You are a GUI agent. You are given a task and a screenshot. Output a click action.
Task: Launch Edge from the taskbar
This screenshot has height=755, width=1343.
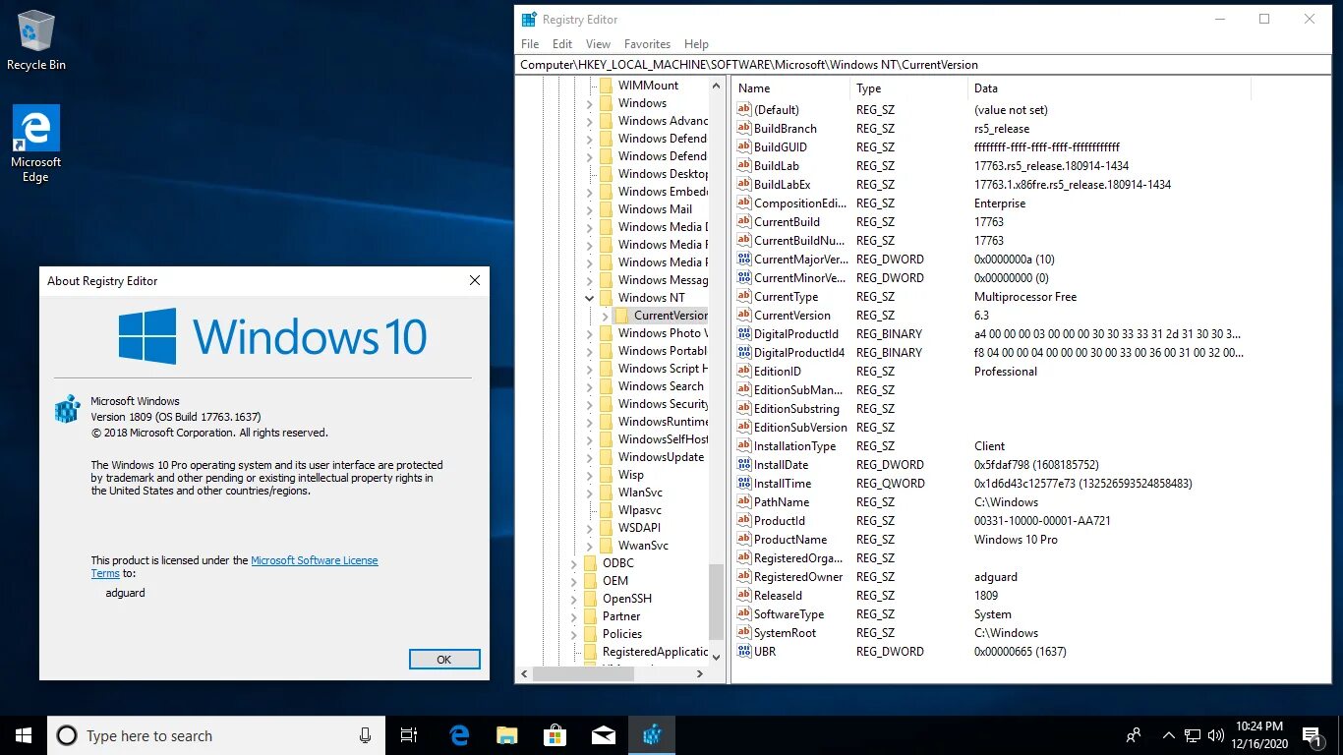(459, 735)
